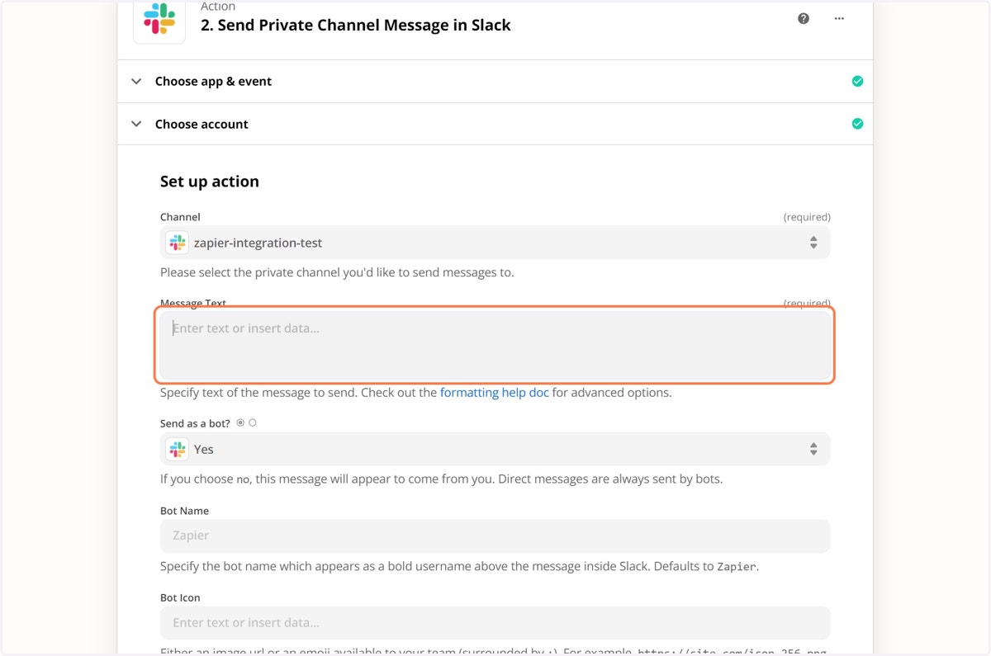Open the help question mark icon
Image resolution: width=991 pixels, height=656 pixels.
804,18
